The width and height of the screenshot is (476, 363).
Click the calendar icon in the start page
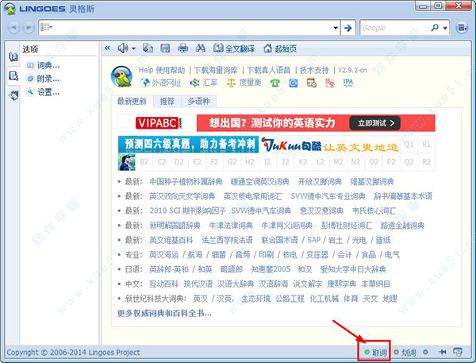[x=312, y=83]
